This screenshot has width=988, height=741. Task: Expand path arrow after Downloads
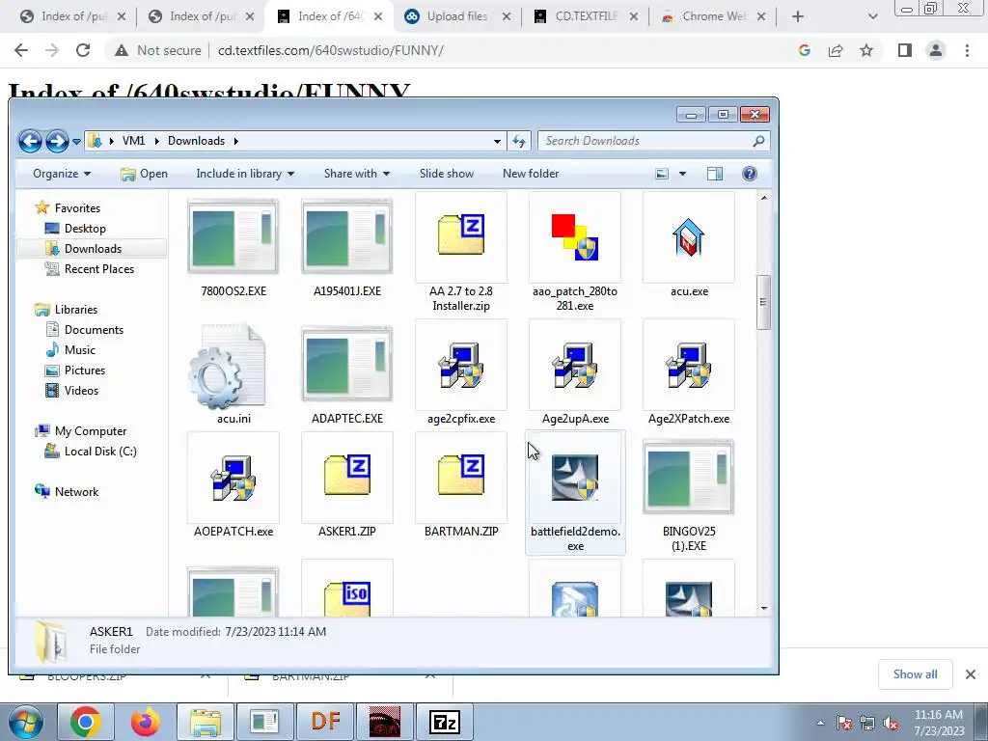pyautogui.click(x=236, y=141)
